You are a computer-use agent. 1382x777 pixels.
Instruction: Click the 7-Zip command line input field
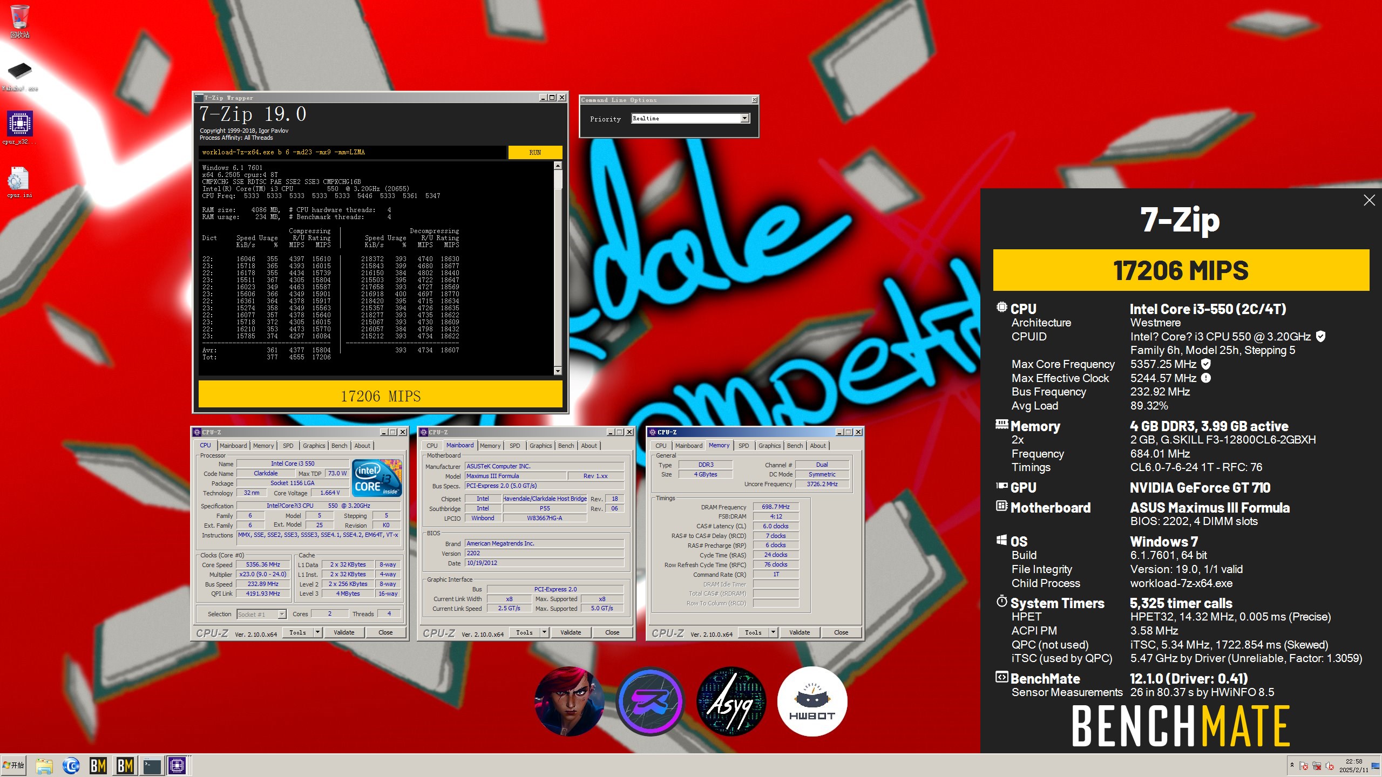(x=352, y=152)
